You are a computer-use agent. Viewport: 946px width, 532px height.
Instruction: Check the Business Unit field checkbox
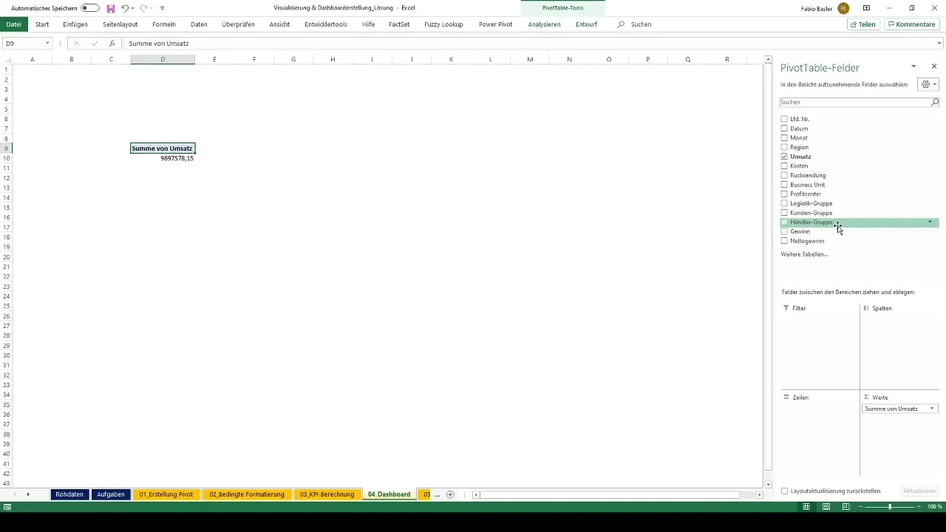784,185
